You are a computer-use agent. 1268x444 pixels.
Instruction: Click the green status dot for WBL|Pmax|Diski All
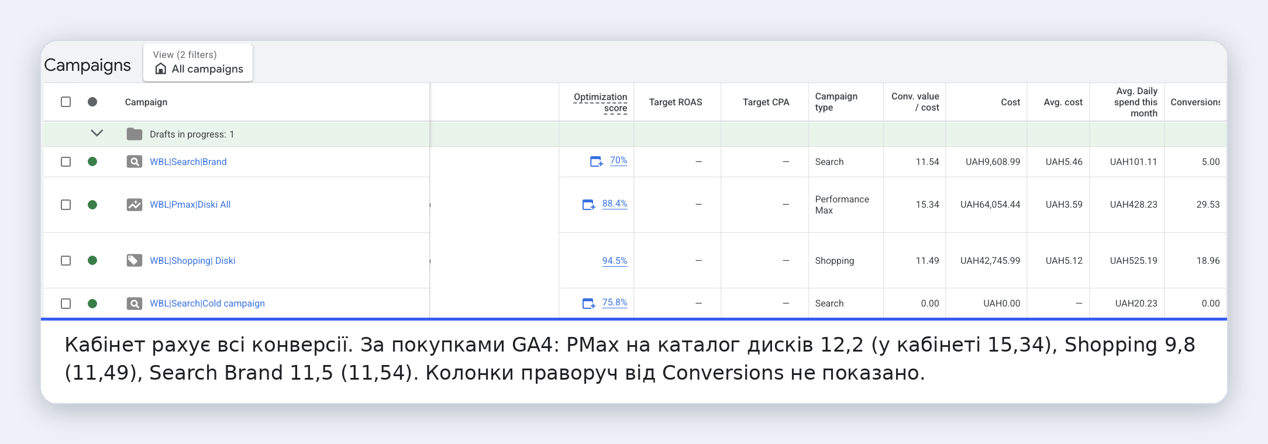click(x=92, y=205)
